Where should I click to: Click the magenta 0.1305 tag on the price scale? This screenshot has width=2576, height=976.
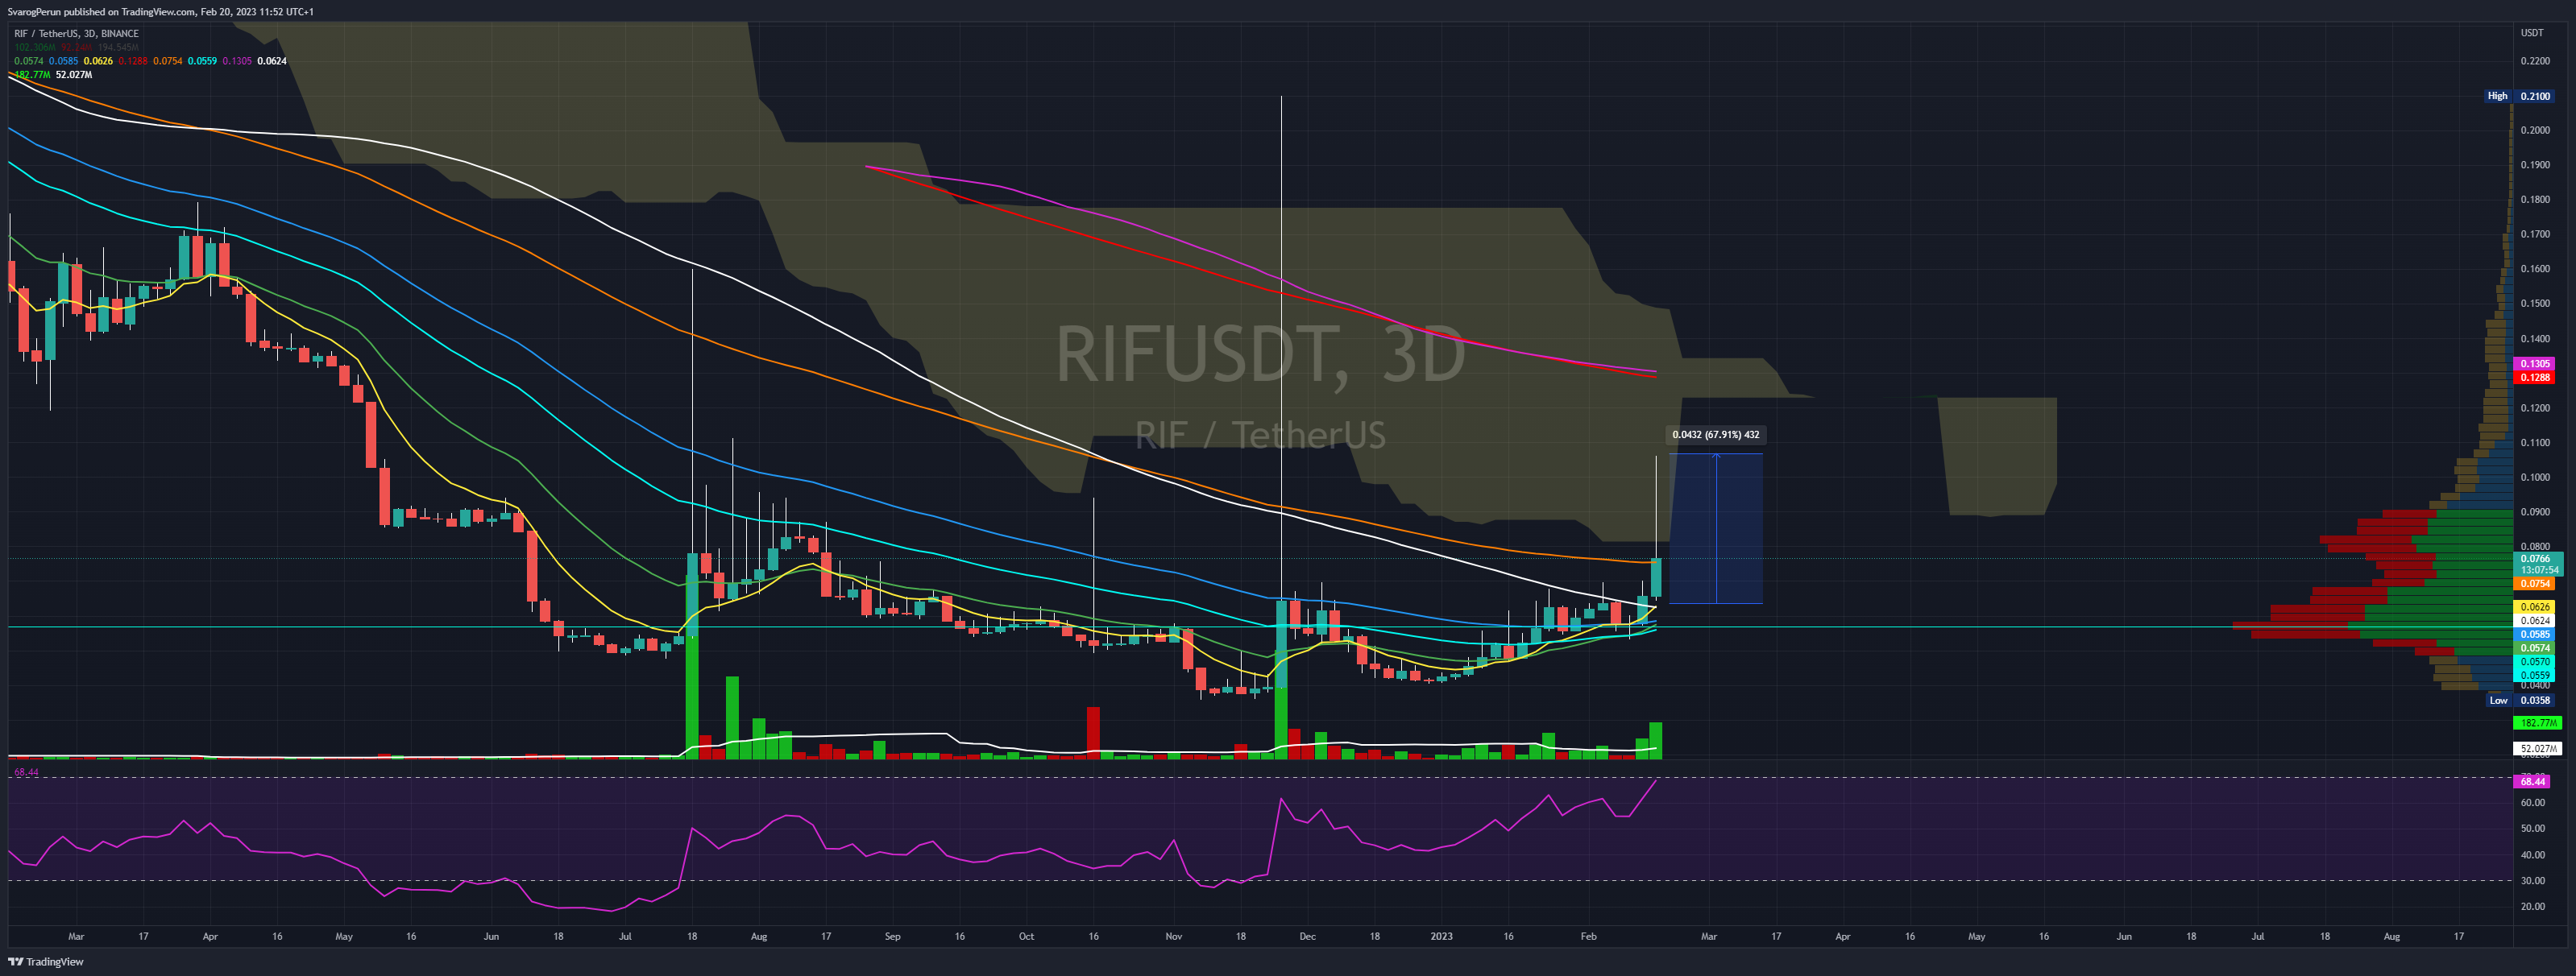[x=2535, y=365]
